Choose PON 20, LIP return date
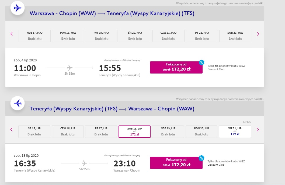This screenshot has height=185, width=285. [201, 132]
